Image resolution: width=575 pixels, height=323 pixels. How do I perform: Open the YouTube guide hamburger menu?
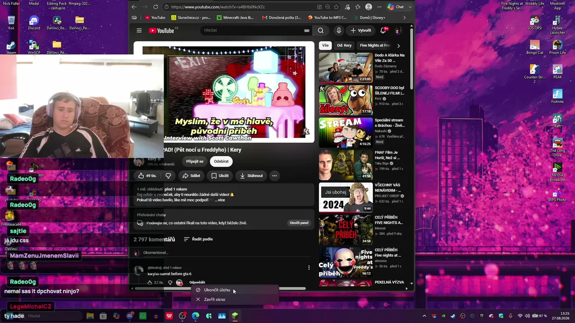139,31
